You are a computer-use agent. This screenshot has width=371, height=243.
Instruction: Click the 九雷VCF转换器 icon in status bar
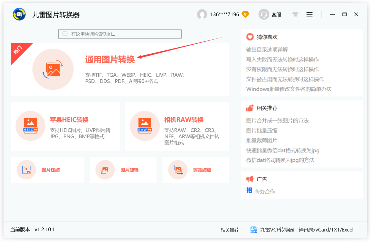[254, 230]
